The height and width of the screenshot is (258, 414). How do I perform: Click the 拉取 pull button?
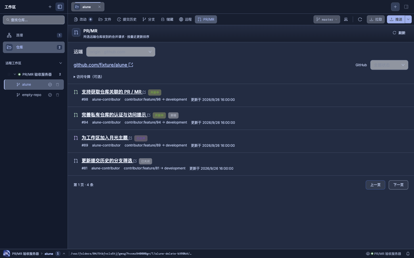(376, 19)
